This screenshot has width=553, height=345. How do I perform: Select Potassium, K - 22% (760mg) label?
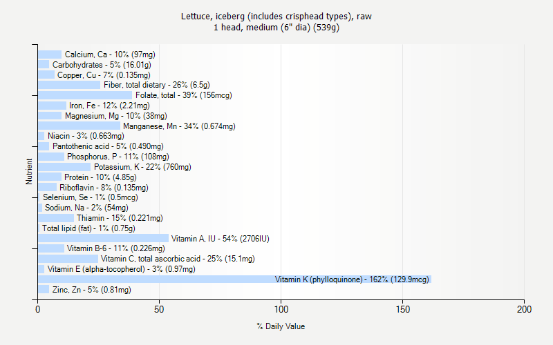pos(142,167)
